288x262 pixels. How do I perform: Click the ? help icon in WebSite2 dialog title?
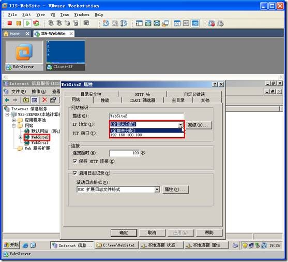pyautogui.click(x=215, y=84)
